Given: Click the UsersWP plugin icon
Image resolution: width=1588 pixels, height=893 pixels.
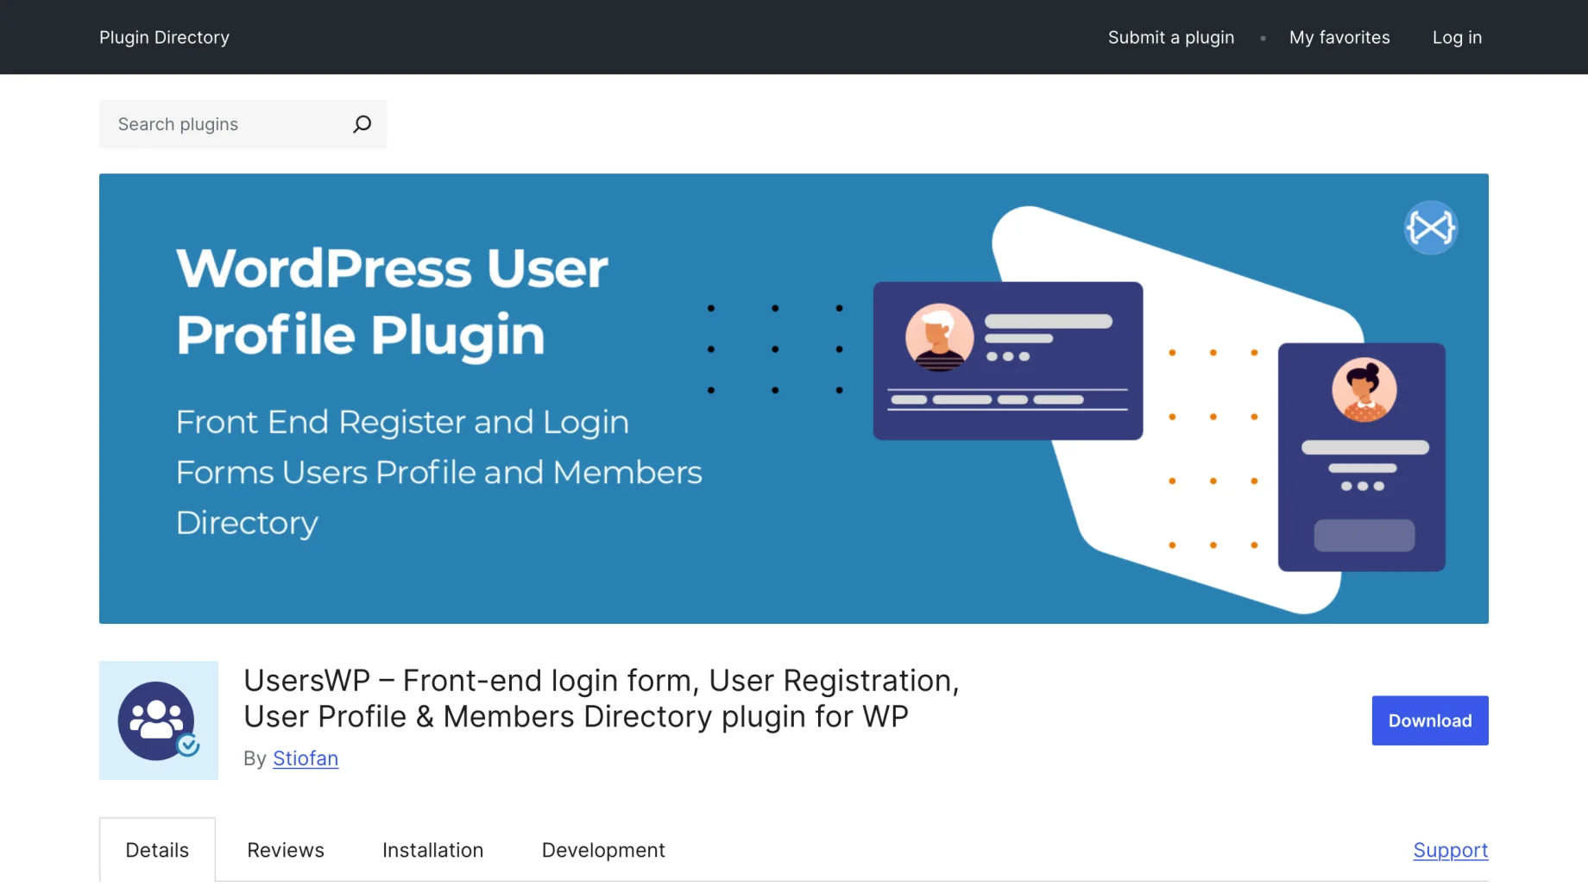Looking at the screenshot, I should coord(159,720).
